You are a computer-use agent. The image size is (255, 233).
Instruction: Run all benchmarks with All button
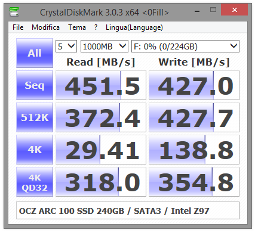35,53
